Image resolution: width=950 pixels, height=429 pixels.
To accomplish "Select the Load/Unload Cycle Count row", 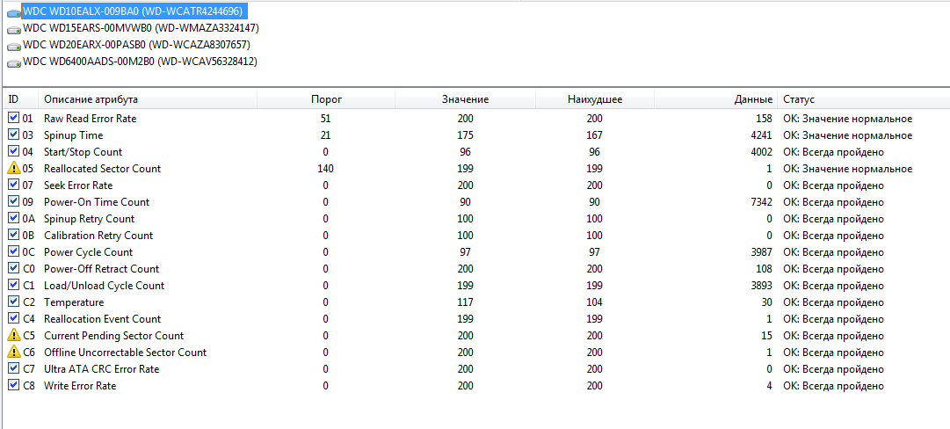I will tap(104, 285).
